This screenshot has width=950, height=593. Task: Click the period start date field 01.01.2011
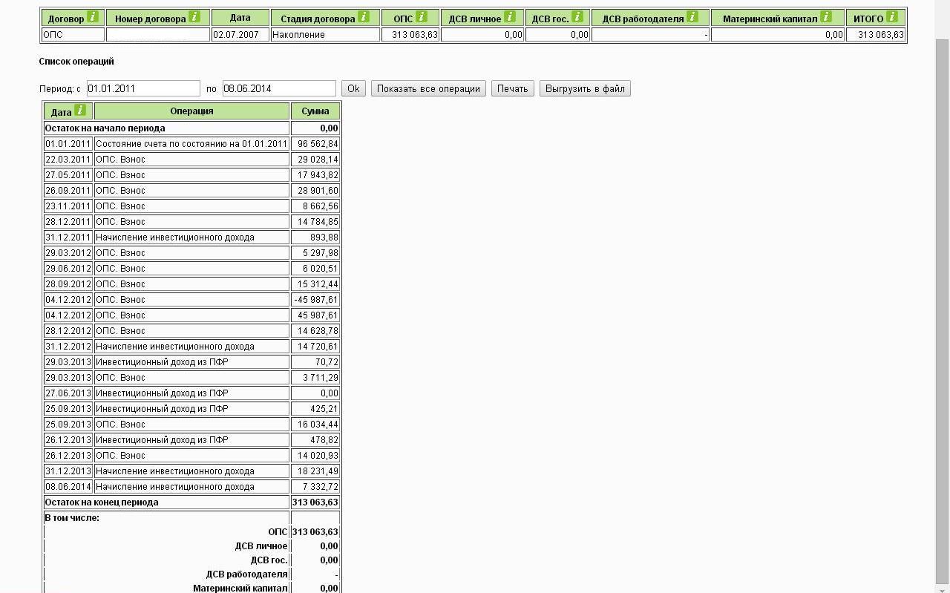point(143,88)
